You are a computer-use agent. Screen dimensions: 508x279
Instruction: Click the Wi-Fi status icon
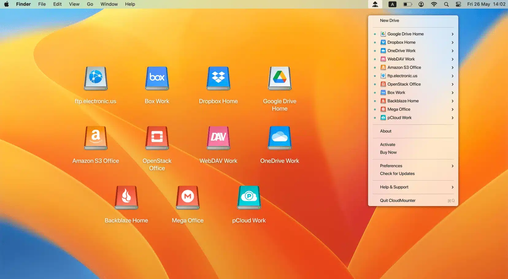pyautogui.click(x=434, y=4)
